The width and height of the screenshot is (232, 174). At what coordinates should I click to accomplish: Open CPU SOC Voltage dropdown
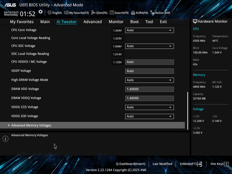pos(149,46)
